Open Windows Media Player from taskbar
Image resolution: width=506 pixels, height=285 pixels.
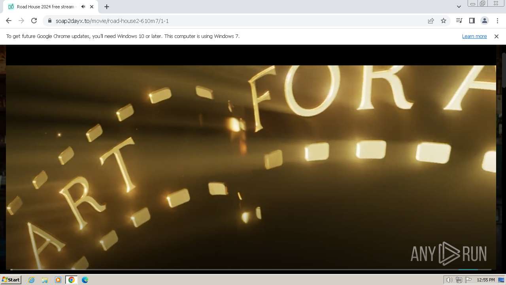(x=58, y=280)
